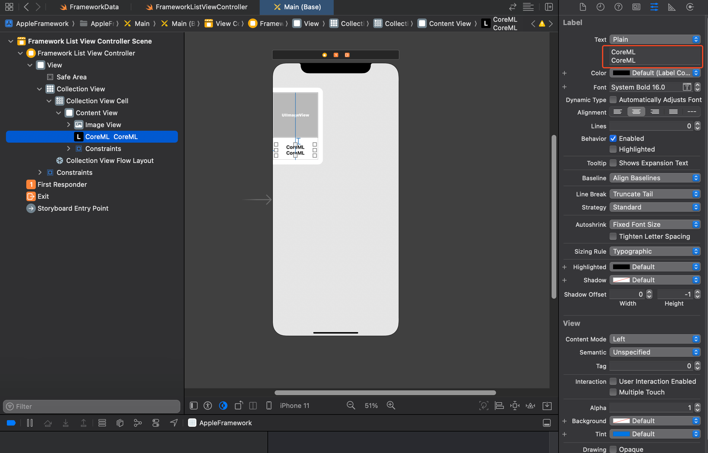
Task: Select center text alignment button
Action: point(636,112)
